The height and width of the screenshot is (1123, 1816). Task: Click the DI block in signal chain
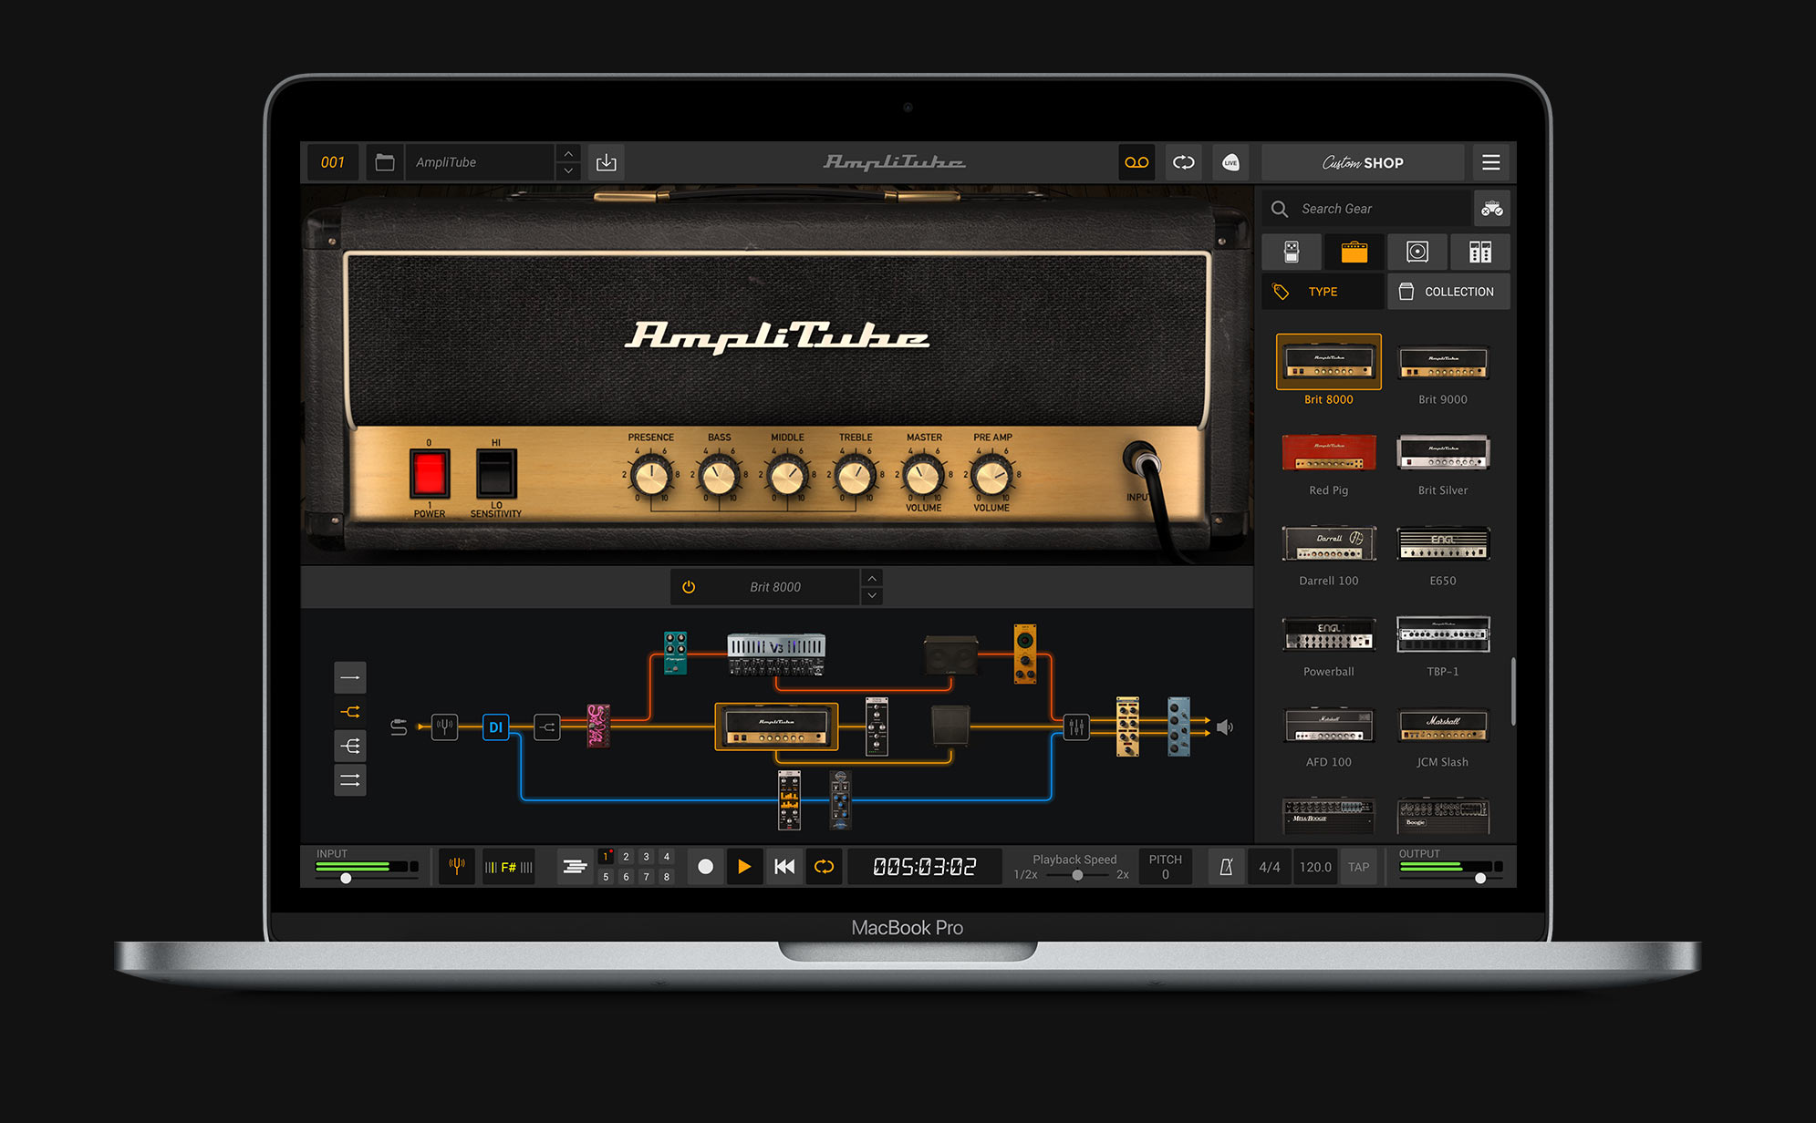coord(495,726)
